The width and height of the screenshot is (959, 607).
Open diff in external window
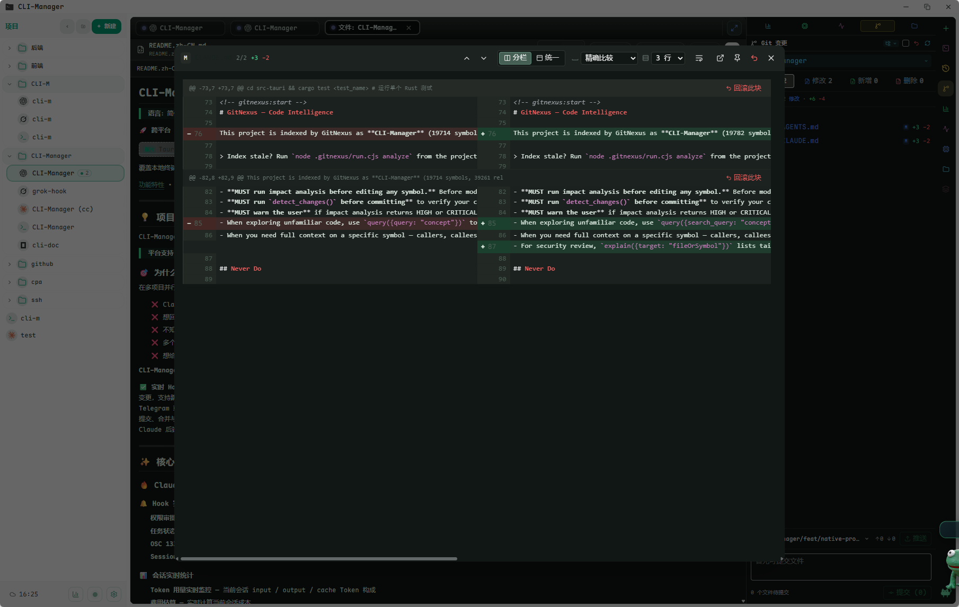point(720,58)
